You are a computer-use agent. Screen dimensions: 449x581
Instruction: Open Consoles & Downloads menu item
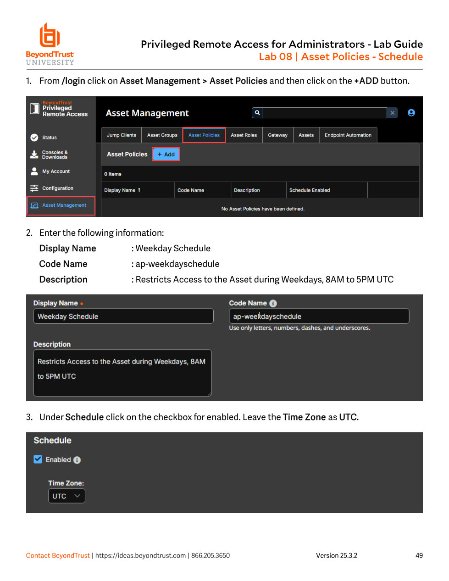(x=55, y=155)
